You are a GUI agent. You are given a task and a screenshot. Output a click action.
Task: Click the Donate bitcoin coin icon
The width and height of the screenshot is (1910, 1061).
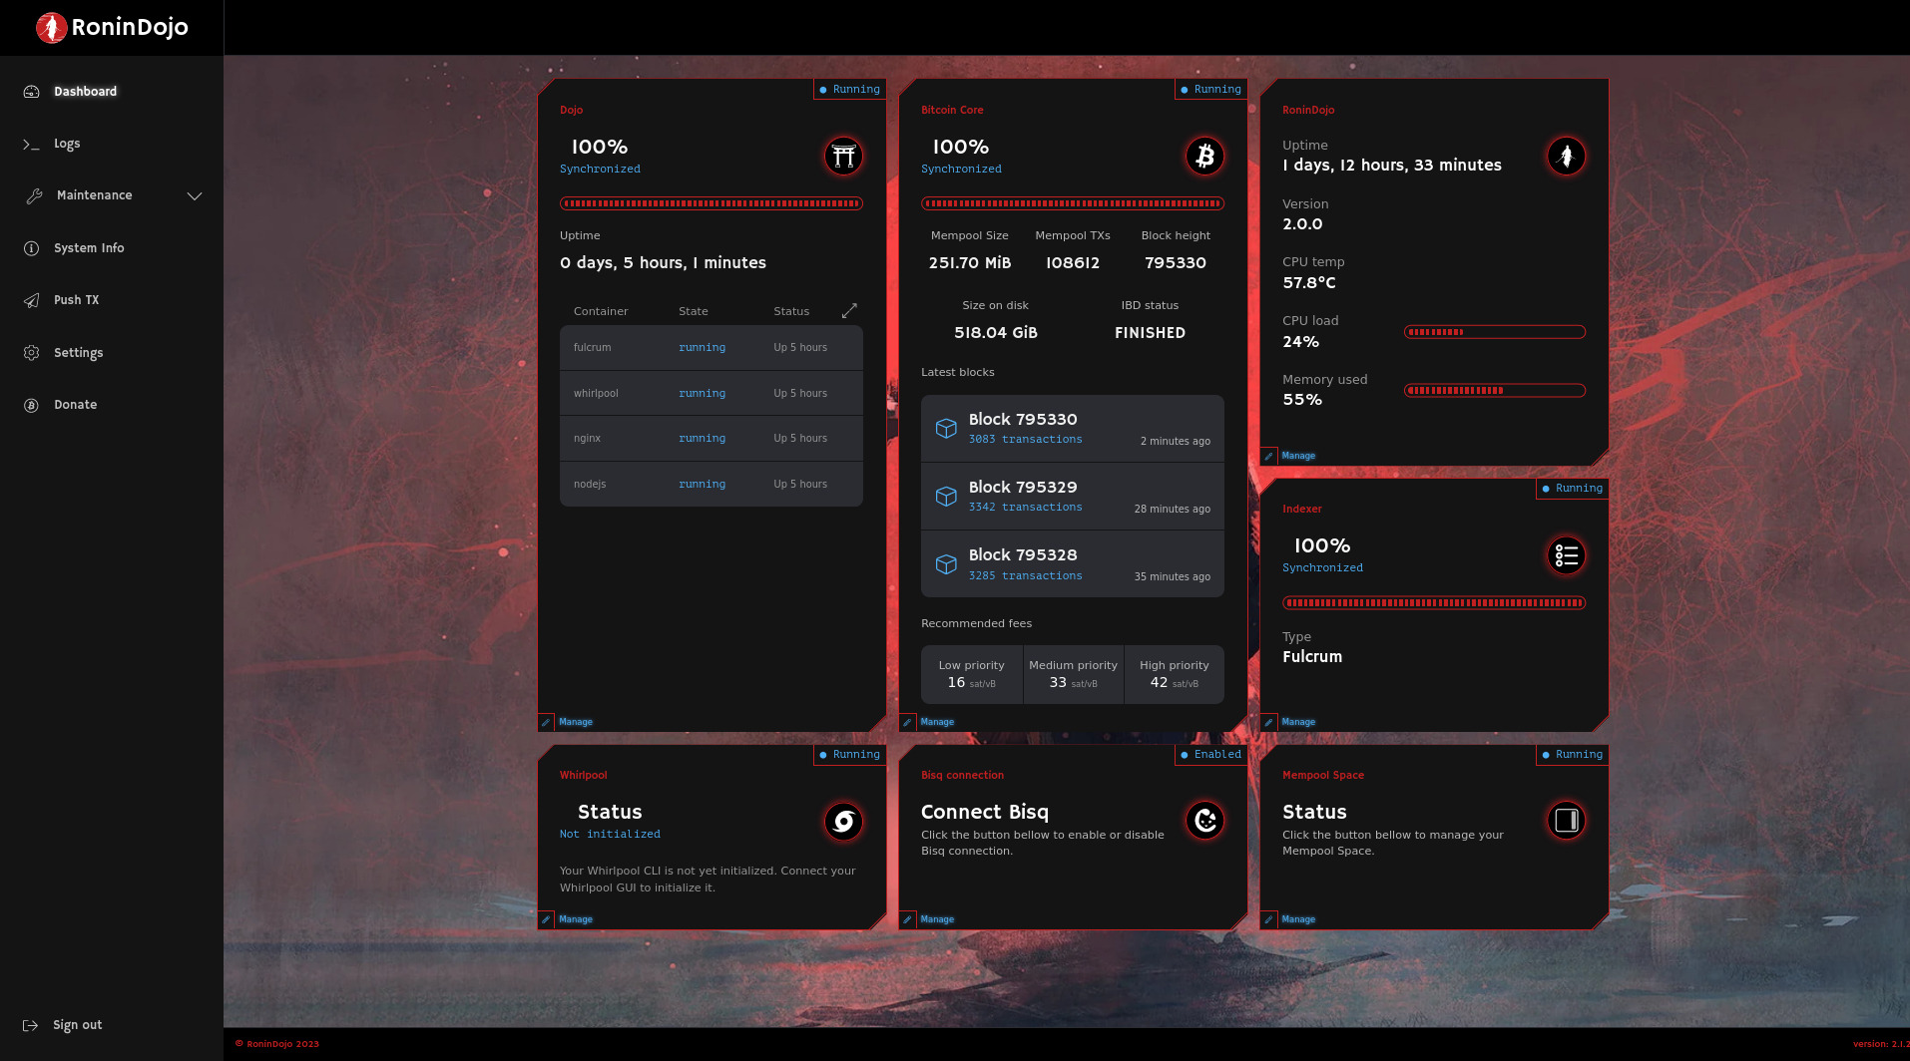coord(31,405)
